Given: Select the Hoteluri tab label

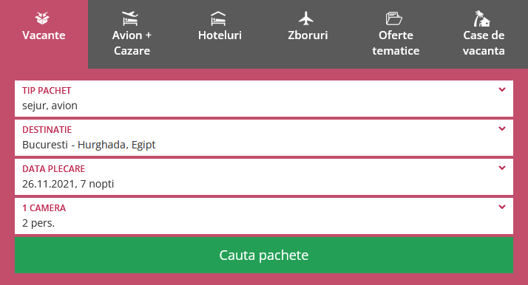Looking at the screenshot, I should 220,35.
